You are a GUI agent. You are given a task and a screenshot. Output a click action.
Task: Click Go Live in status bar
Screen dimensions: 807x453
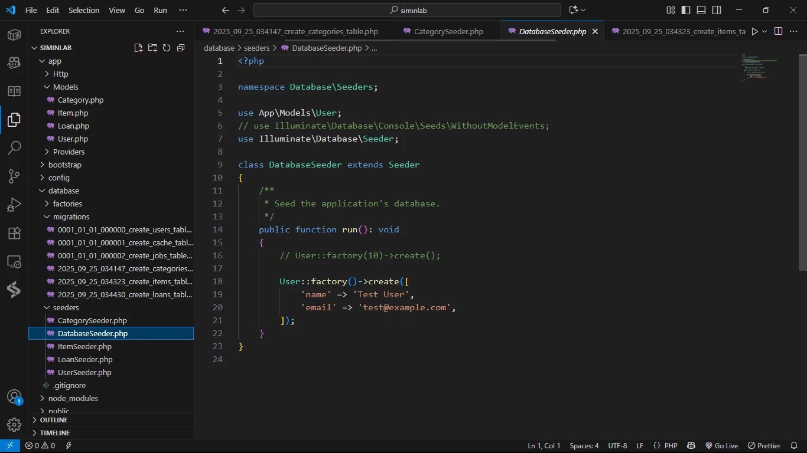(721, 446)
